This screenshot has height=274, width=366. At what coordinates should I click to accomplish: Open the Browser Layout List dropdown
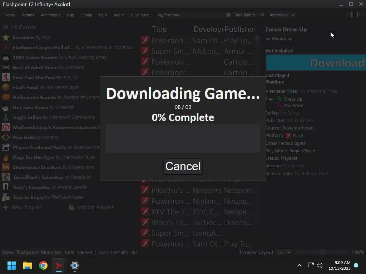[x=284, y=252]
